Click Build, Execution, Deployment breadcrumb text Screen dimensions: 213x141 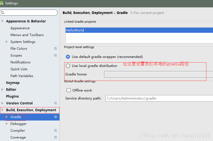(x=88, y=13)
